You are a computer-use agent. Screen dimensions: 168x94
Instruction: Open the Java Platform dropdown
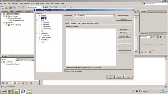[114, 15]
